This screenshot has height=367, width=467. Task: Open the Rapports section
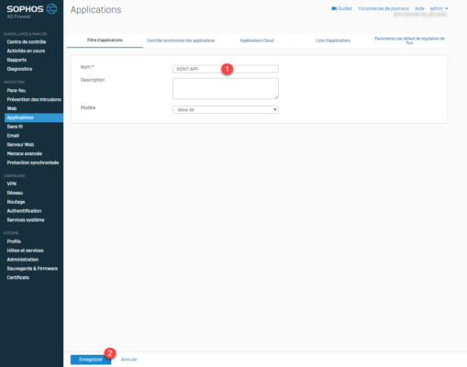pos(17,60)
